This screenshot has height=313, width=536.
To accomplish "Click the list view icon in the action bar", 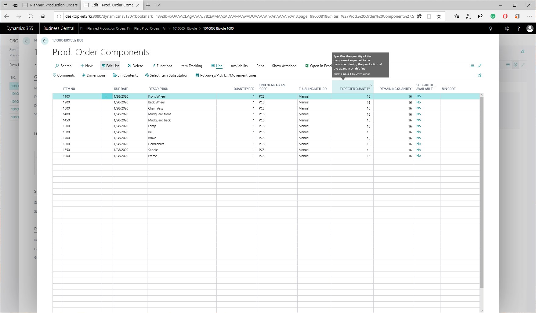I will point(472,66).
